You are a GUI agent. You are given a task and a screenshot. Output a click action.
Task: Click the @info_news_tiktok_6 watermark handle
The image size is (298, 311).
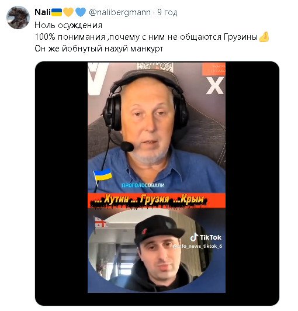[x=197, y=246]
